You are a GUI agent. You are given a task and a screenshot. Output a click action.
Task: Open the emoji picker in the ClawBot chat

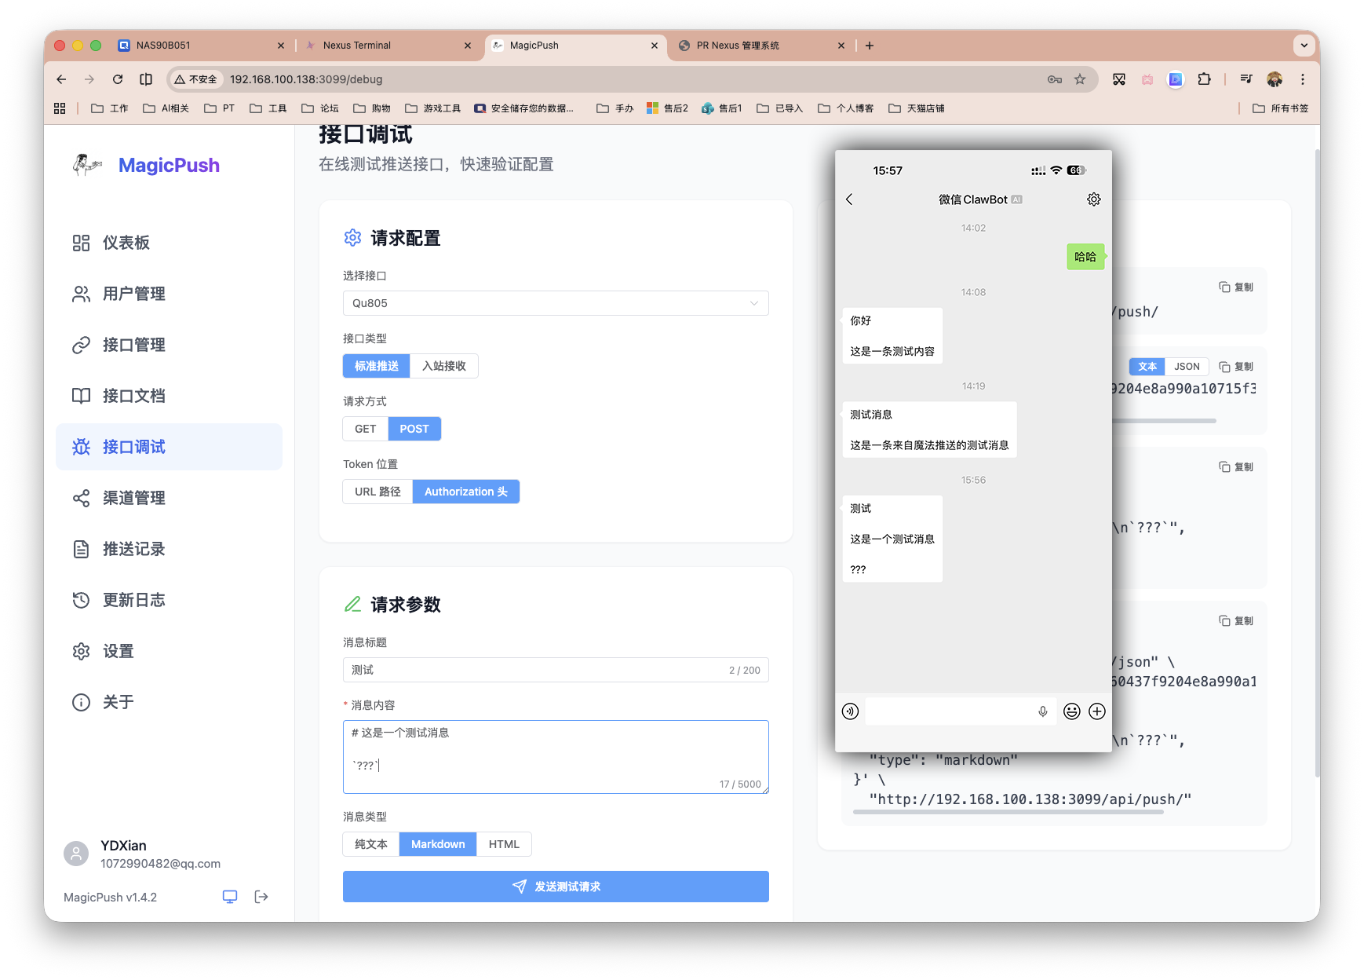[x=1071, y=711]
